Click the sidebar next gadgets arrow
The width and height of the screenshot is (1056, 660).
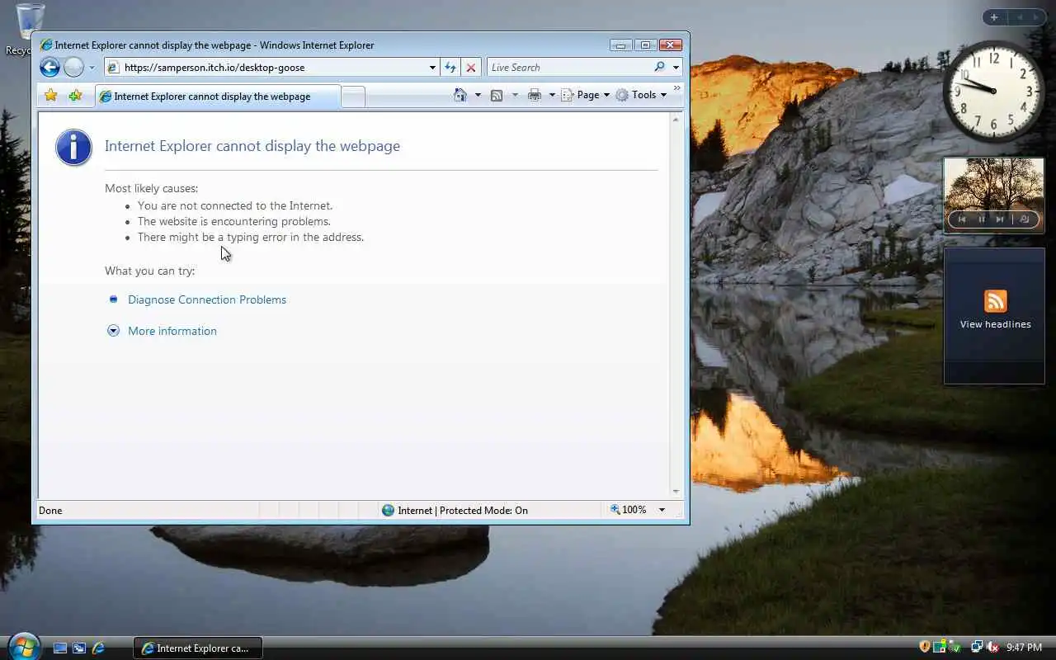pyautogui.click(x=1036, y=17)
